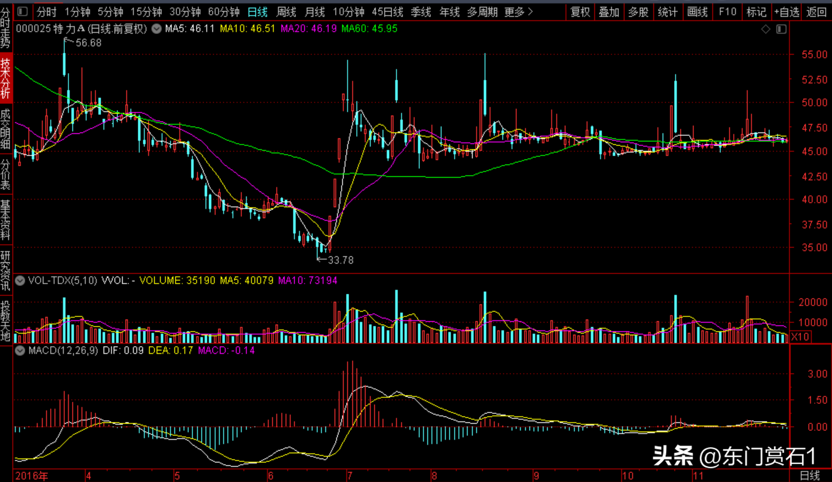Switch to 分时 intraday view
Screen dimensions: 832x482
[47, 11]
